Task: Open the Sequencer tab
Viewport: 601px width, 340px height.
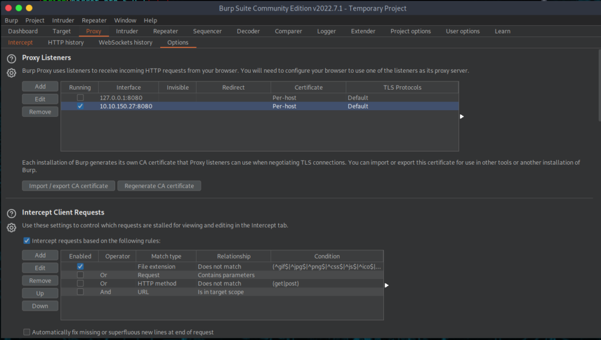Action: point(207,31)
